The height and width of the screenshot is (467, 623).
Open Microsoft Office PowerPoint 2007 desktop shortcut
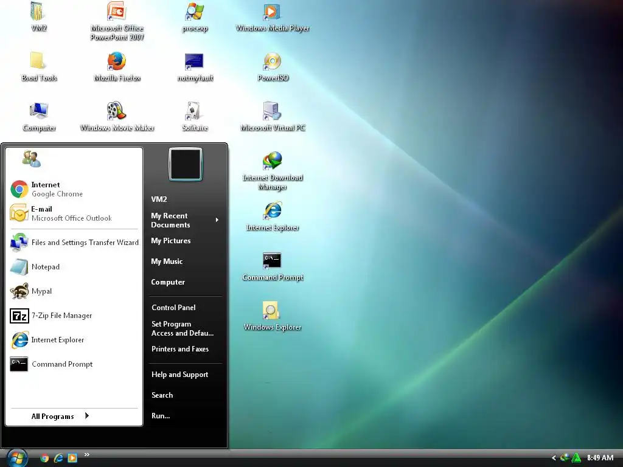(117, 21)
